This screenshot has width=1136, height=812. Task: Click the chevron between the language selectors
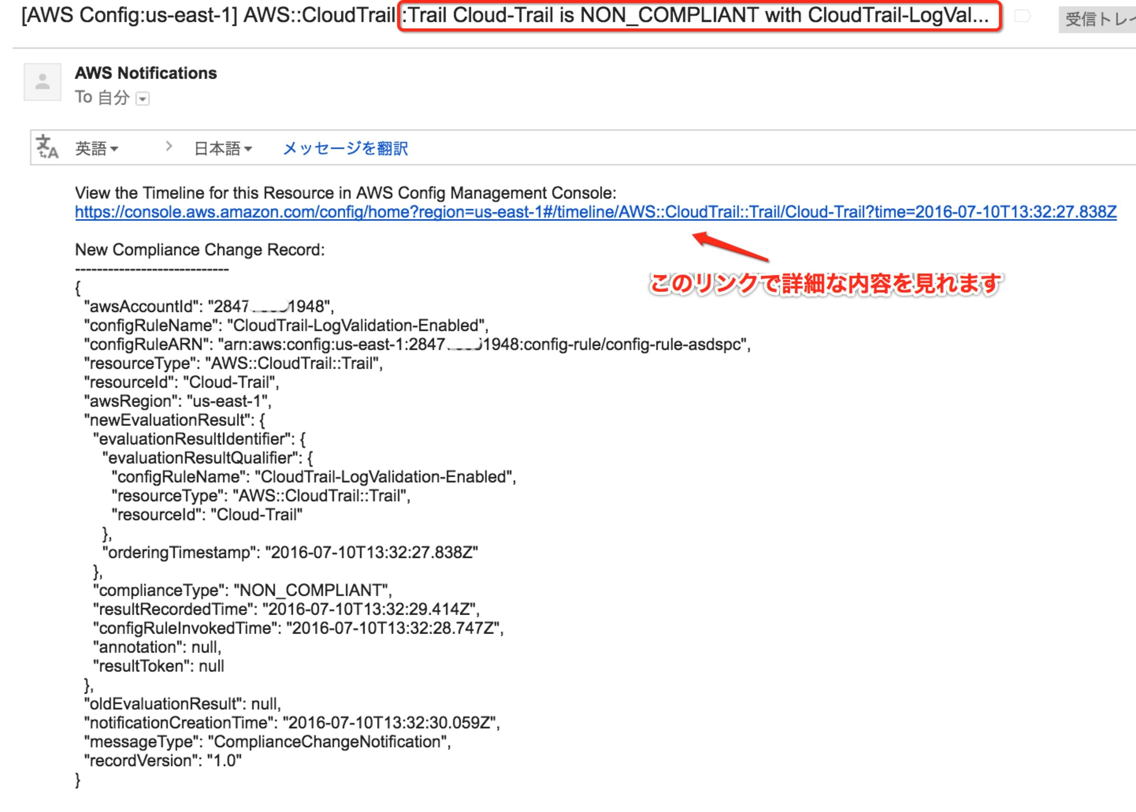[x=169, y=147]
